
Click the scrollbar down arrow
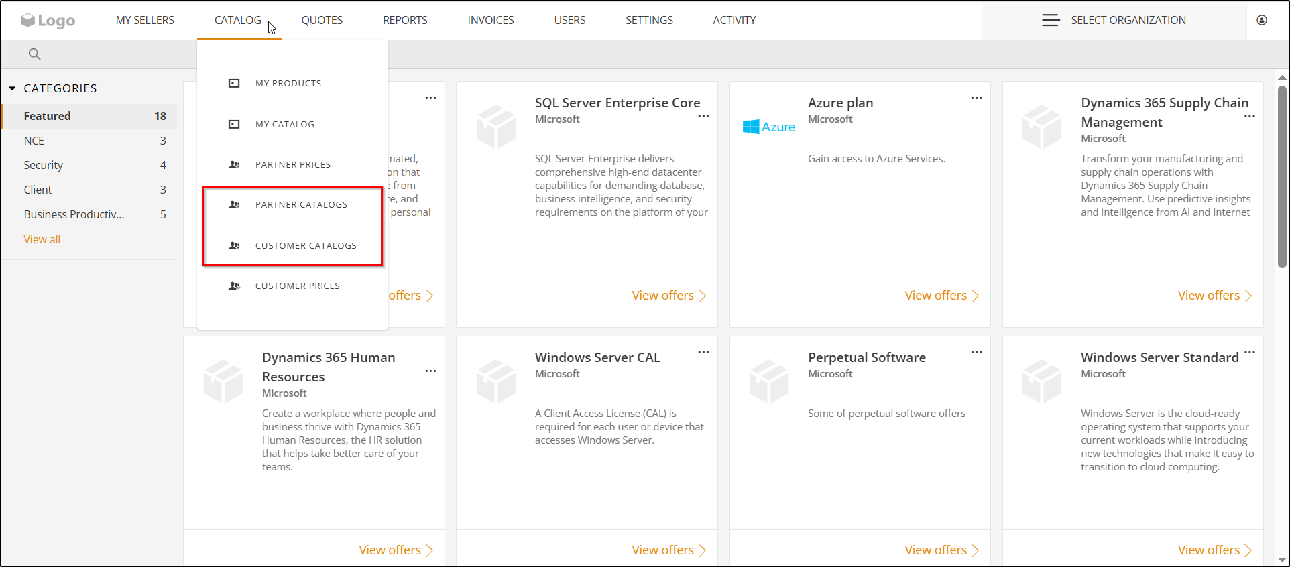(1282, 560)
